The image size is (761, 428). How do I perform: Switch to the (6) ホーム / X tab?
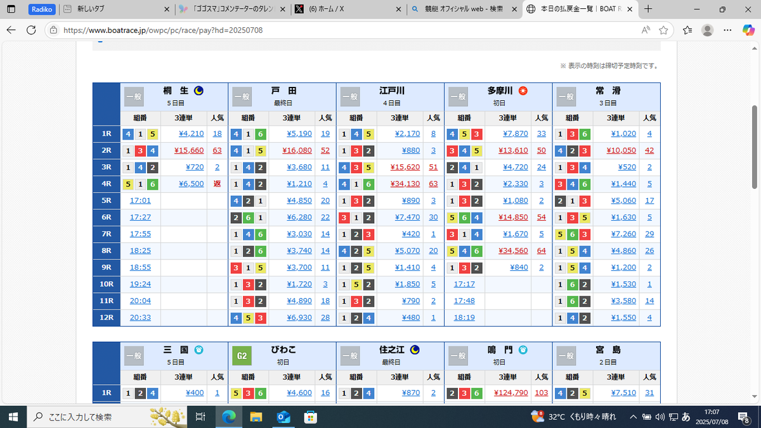click(348, 10)
